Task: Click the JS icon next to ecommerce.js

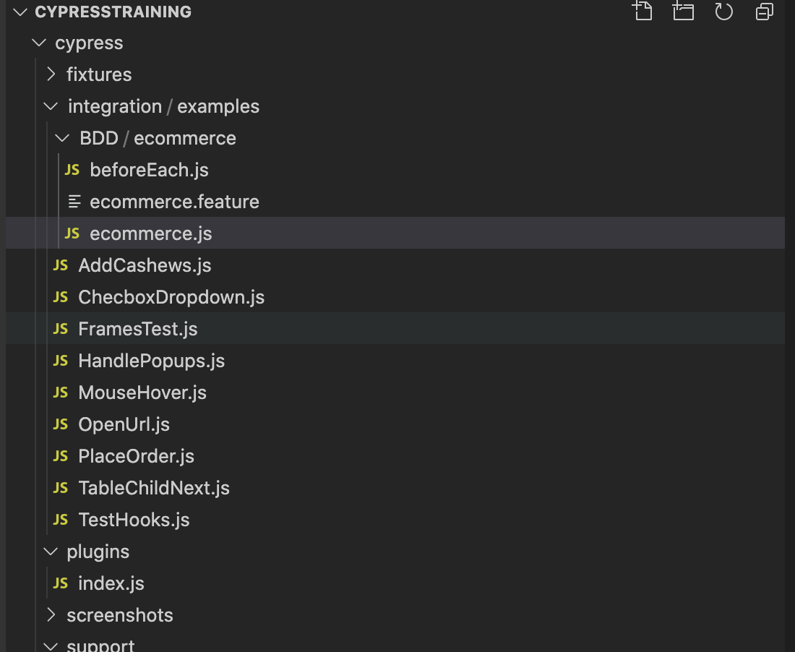Action: coord(72,233)
